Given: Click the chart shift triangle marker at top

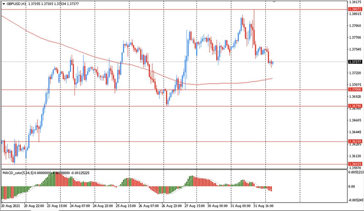Looking at the screenshot, I should coord(274,2).
